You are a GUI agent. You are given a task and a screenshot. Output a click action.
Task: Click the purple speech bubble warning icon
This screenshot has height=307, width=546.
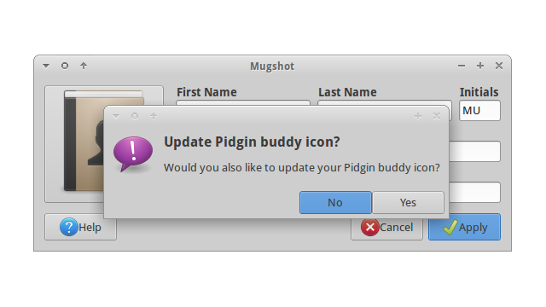point(133,153)
